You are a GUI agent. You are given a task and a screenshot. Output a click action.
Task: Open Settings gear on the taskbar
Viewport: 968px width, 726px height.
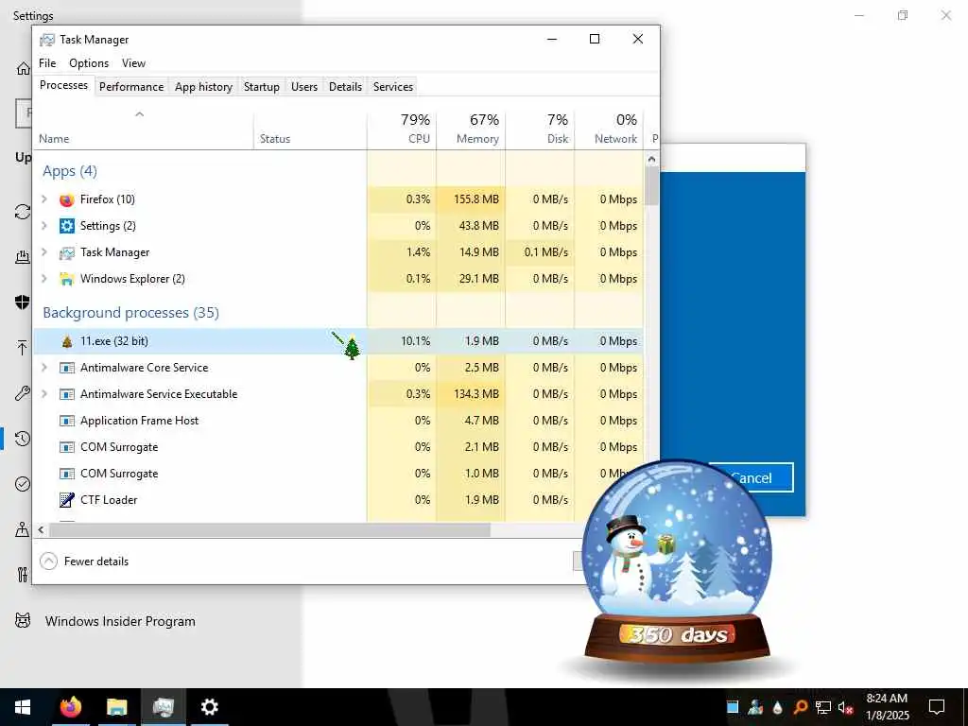[x=209, y=707]
